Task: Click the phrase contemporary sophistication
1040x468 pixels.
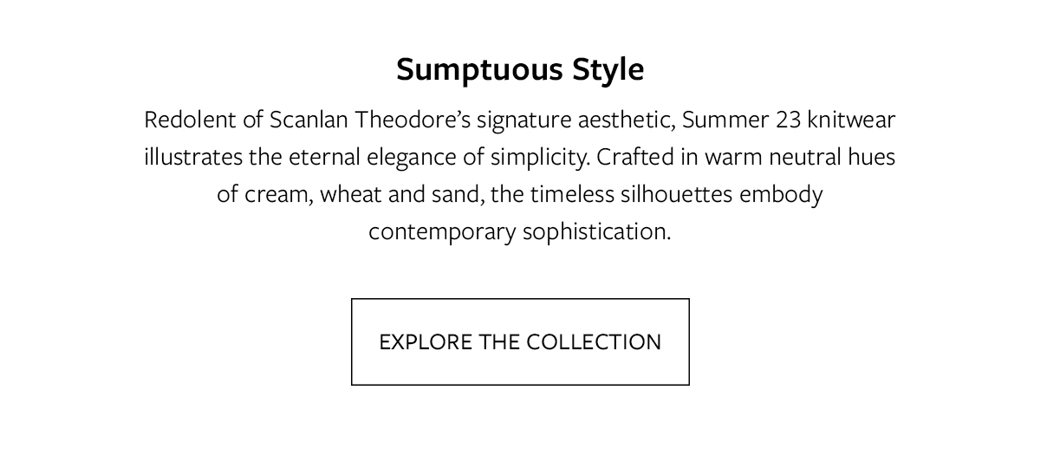Action: pyautogui.click(x=520, y=232)
